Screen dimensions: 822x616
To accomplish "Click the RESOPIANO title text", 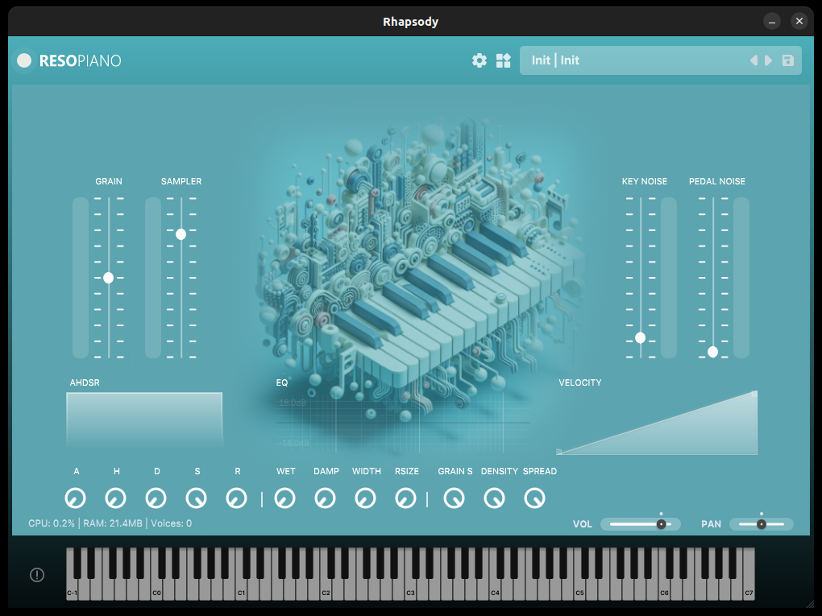I will [81, 60].
